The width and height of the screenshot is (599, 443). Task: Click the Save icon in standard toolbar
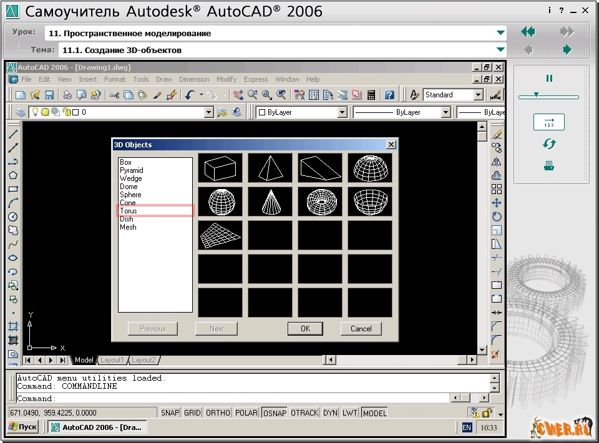click(x=49, y=95)
